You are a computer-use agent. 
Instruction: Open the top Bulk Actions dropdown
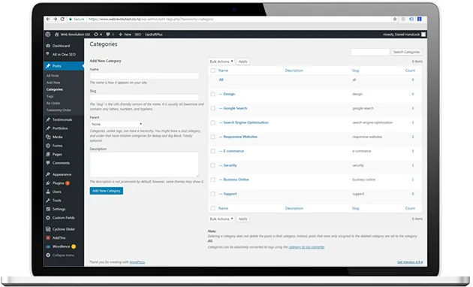[221, 62]
